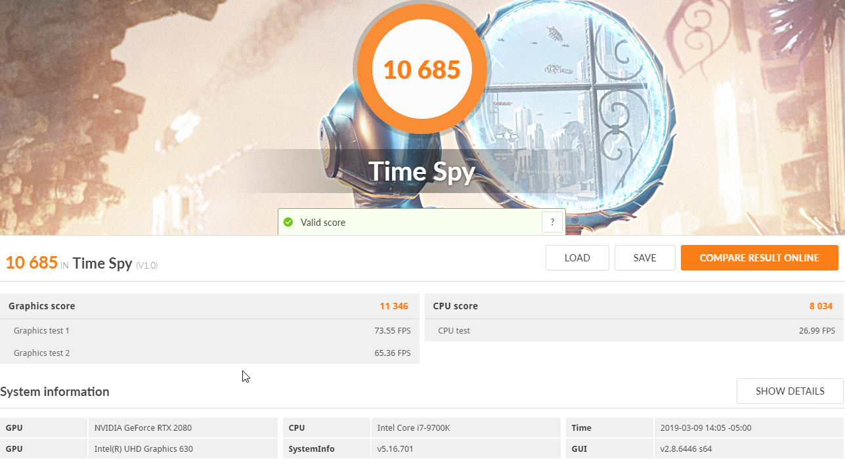Click the Time Spy banner title
The width and height of the screenshot is (845, 459).
pos(422,171)
